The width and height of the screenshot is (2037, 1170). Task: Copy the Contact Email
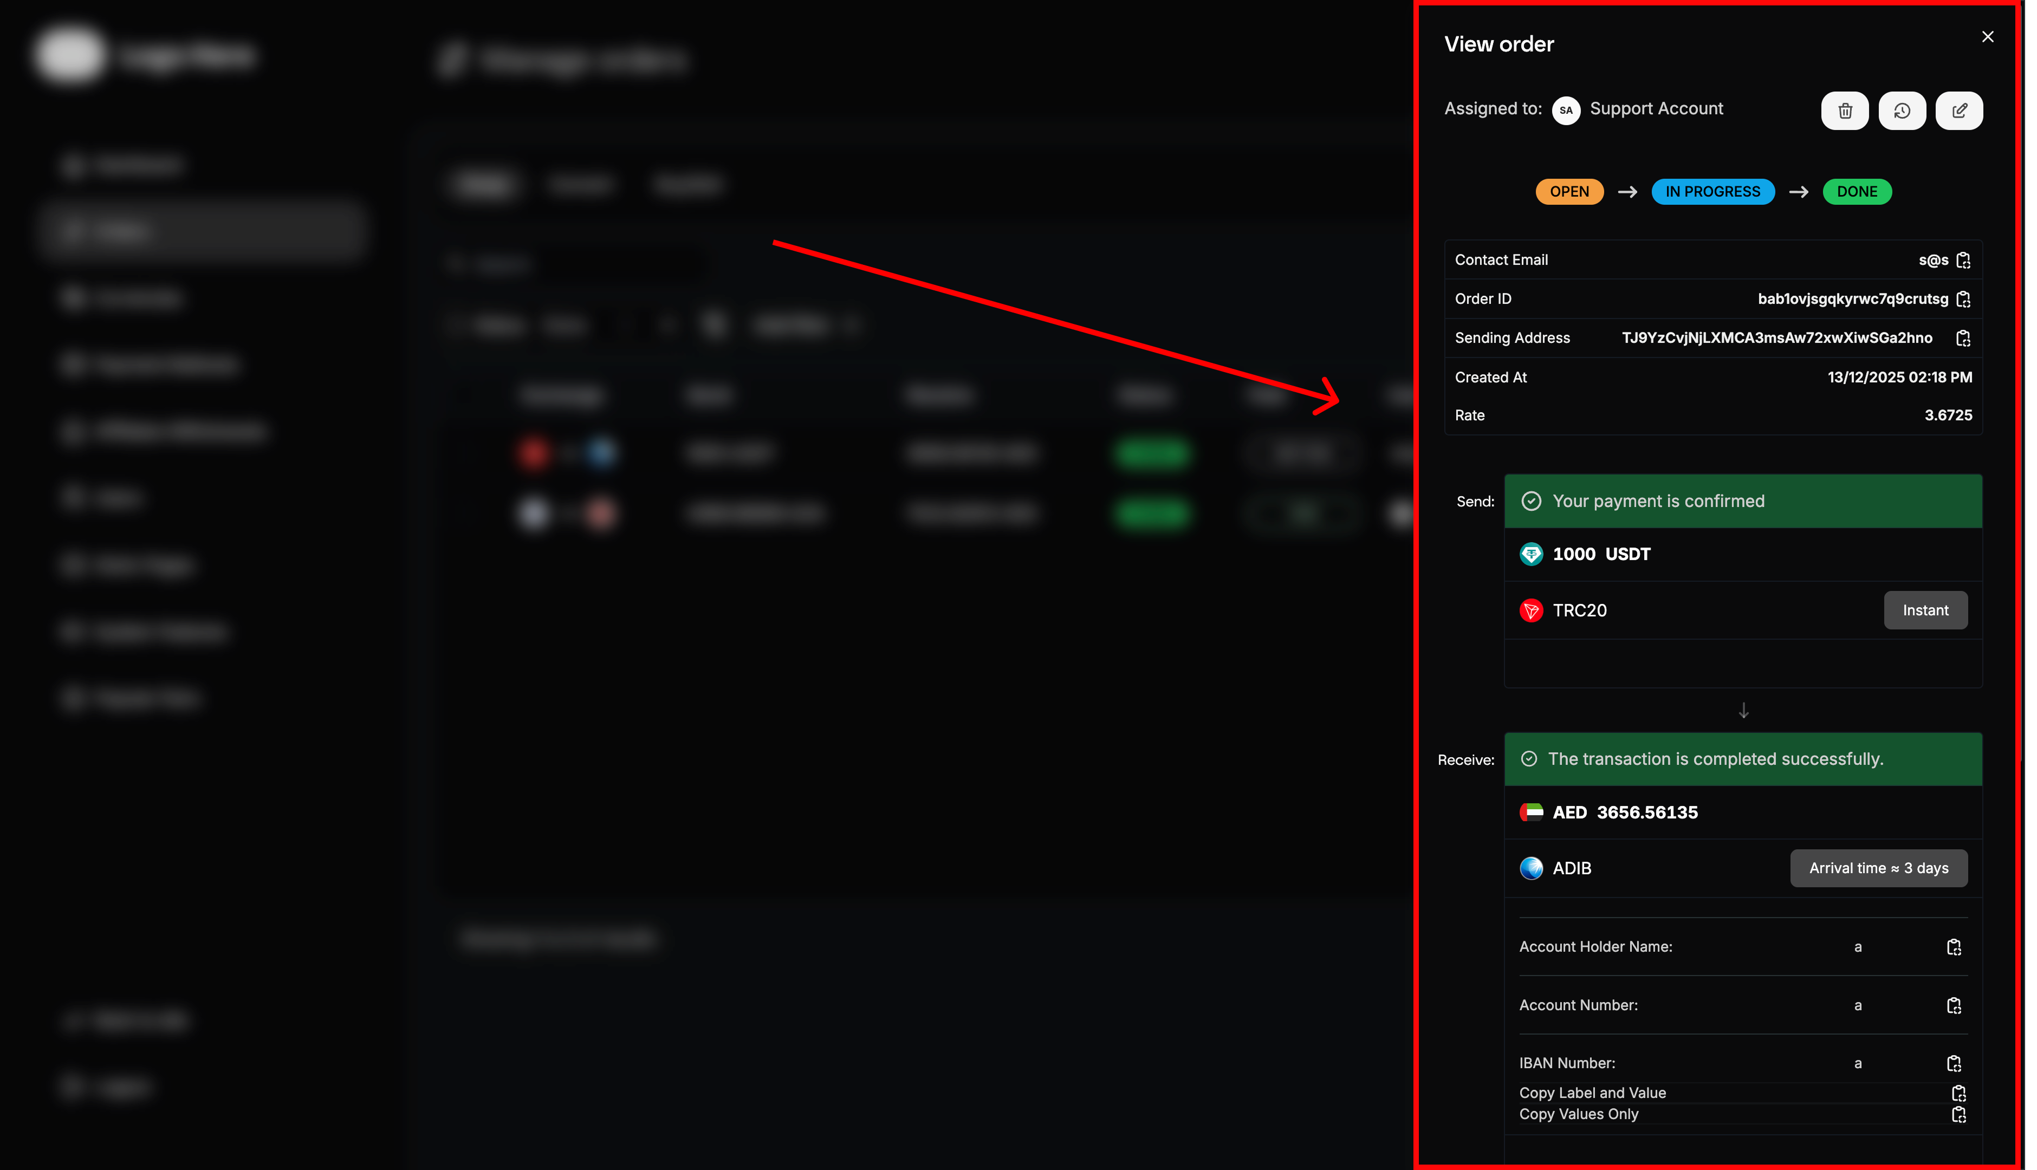1964,261
